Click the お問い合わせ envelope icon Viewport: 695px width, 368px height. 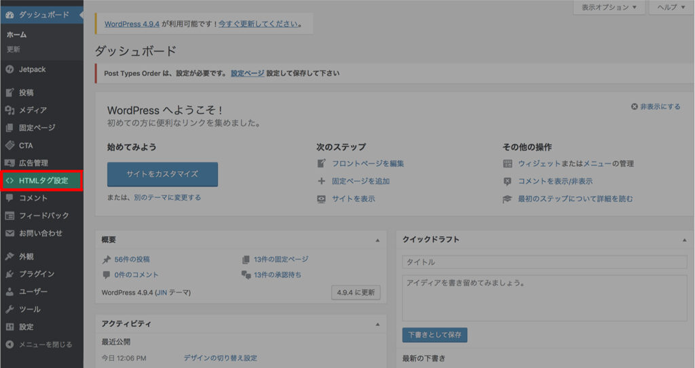tap(10, 233)
